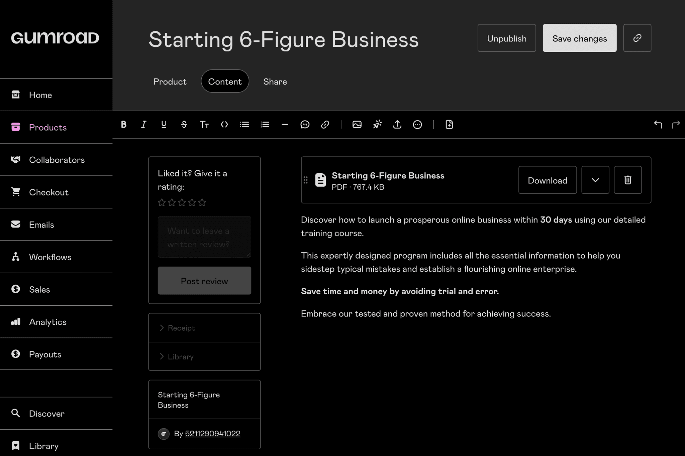Toggle bold formatting in the editor
This screenshot has height=456, width=685.
click(x=124, y=125)
